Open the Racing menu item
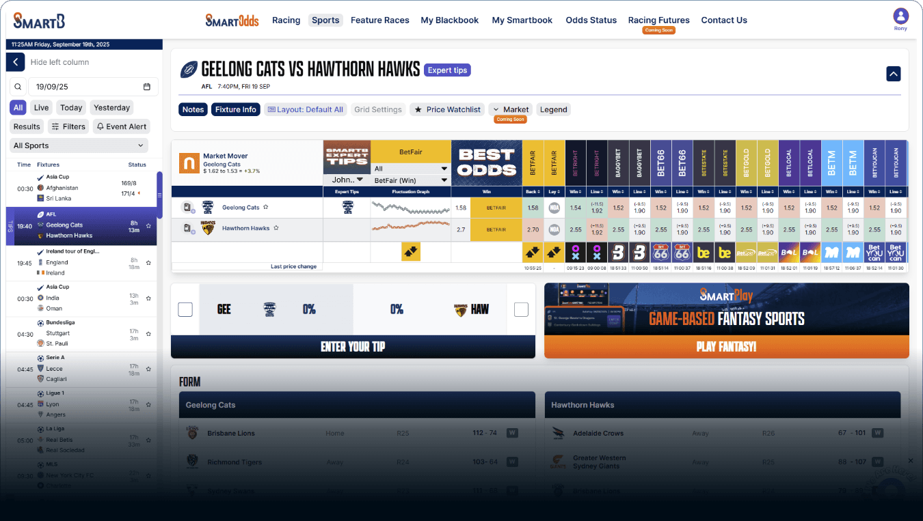The height and width of the screenshot is (521, 923). tap(286, 20)
